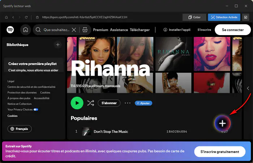Reload the page with the refresh icon
Viewport: 253px width, 163px height.
point(26,17)
